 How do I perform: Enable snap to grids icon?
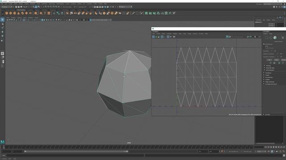tap(46, 7)
